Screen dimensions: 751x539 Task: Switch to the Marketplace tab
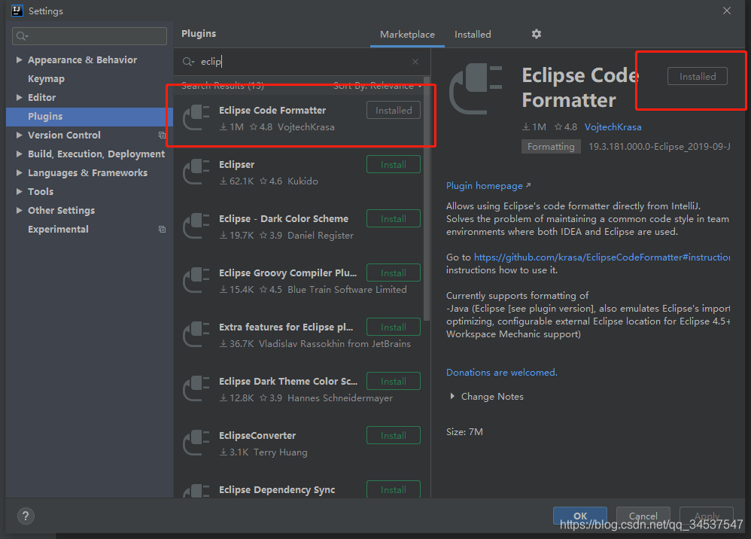tap(407, 35)
